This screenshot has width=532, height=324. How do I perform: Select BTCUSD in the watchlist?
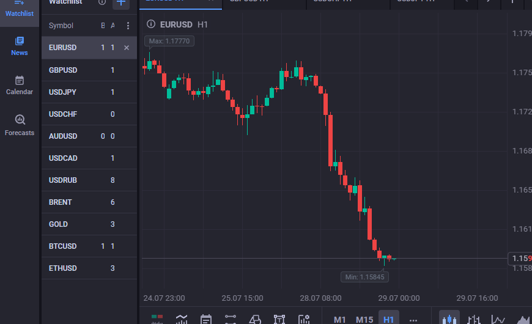63,246
